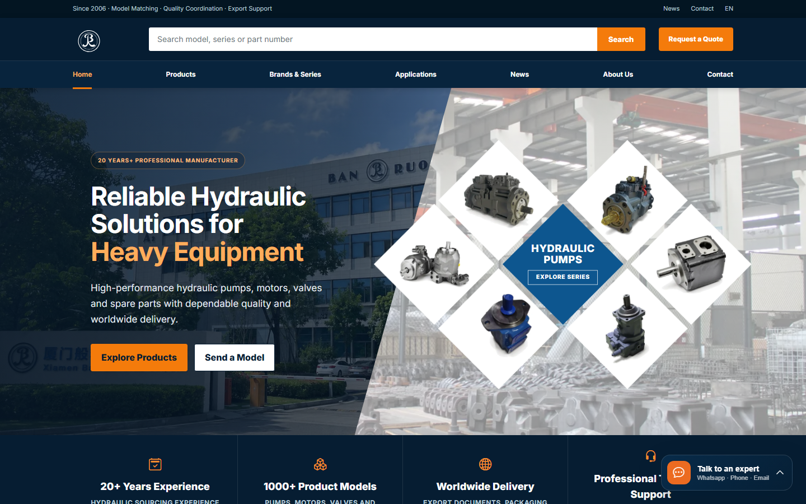Click the Send a Model button
Screen dimensions: 806x504
(x=235, y=357)
